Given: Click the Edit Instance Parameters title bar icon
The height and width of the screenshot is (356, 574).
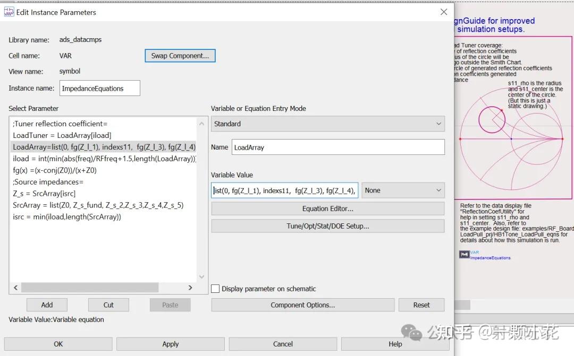Looking at the screenshot, I should tap(9, 12).
